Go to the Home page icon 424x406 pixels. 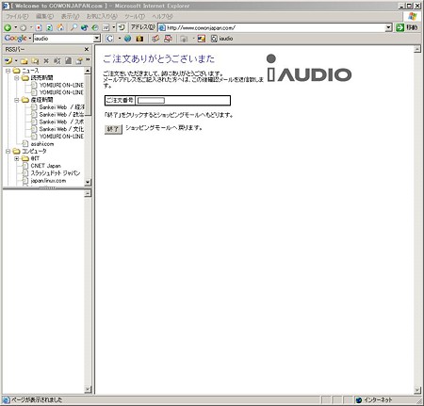(x=60, y=27)
